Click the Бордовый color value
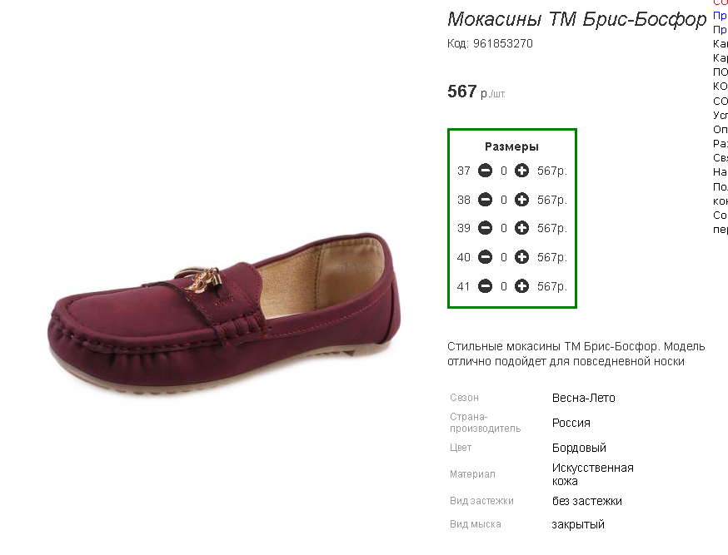The image size is (728, 555). [579, 448]
